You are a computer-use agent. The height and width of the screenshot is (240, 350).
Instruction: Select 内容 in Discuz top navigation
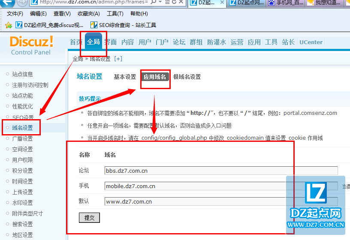coord(127,42)
